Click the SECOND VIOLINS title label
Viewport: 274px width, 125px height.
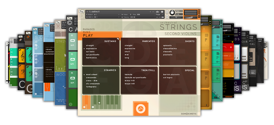click(x=180, y=34)
